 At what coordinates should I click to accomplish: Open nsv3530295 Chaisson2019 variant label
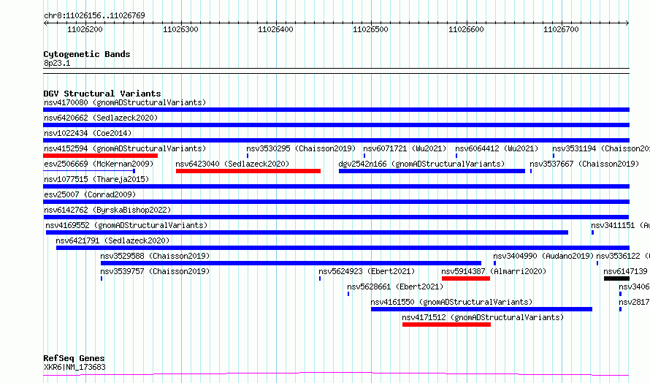click(301, 148)
